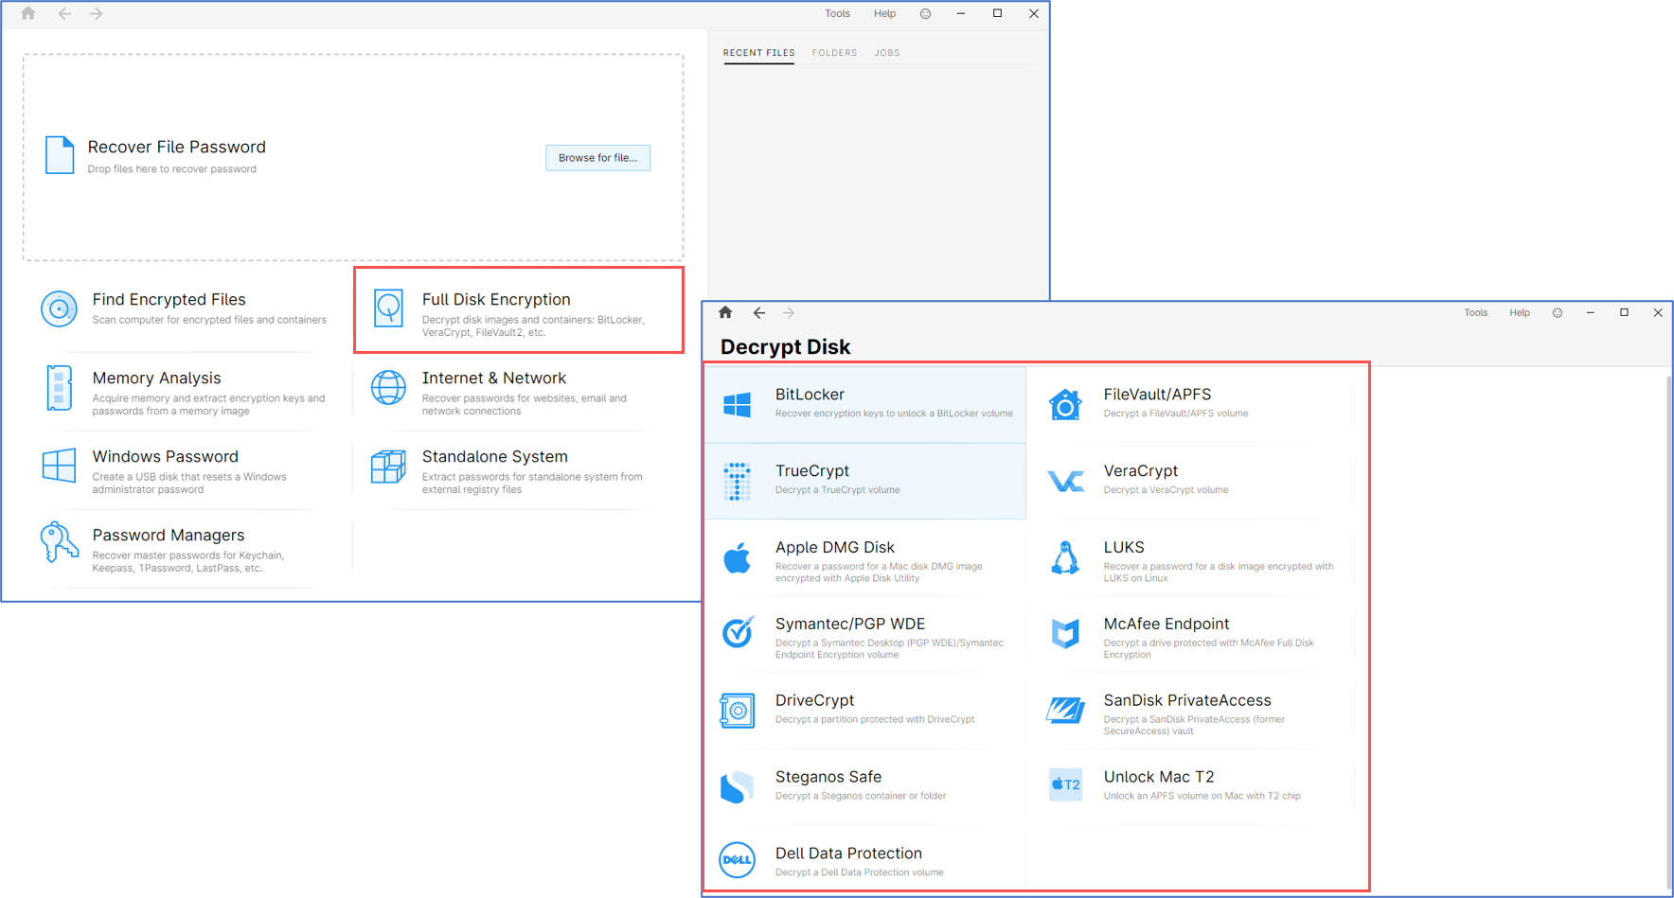Click the home icon in the main window
This screenshot has height=898, width=1674.
tap(28, 13)
